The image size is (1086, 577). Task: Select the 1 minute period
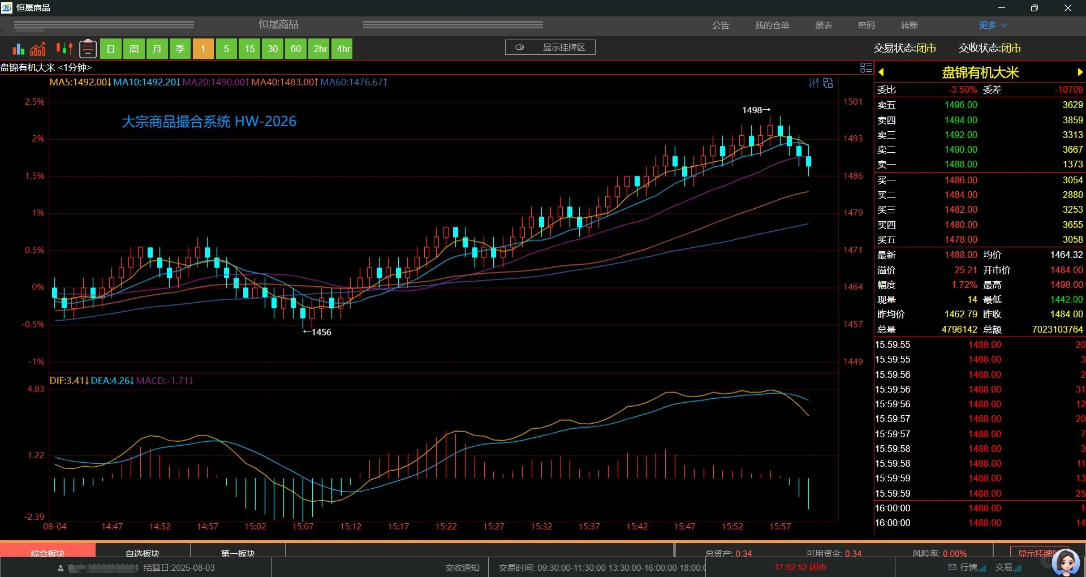(x=203, y=49)
